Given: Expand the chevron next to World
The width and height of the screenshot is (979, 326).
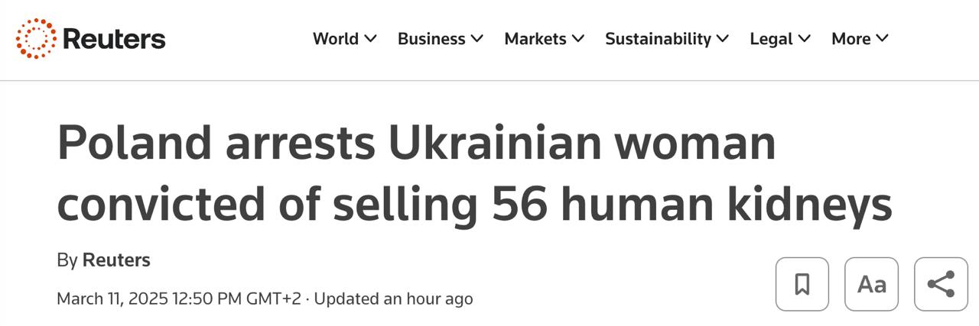Looking at the screenshot, I should [371, 38].
